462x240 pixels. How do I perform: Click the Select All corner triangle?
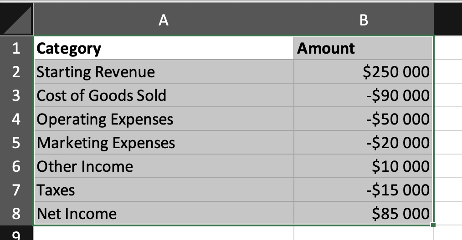17,20
